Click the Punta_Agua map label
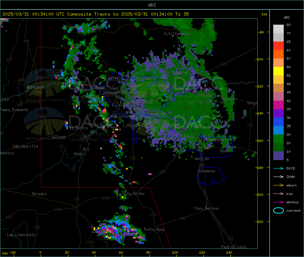The image size is (304, 257). [x=154, y=230]
